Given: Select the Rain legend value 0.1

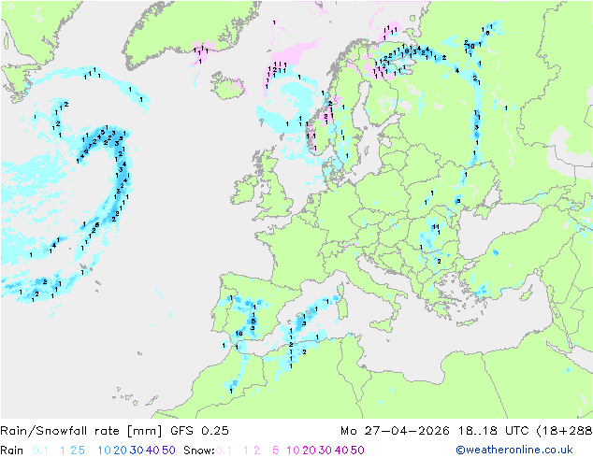Looking at the screenshot, I should pyautogui.click(x=40, y=451).
